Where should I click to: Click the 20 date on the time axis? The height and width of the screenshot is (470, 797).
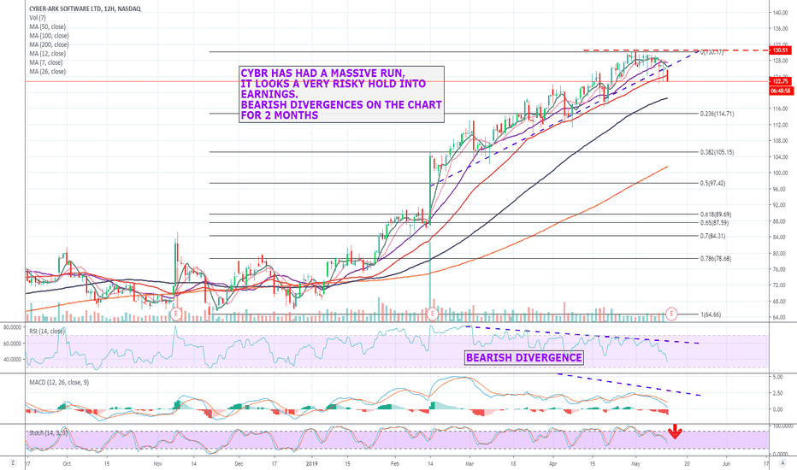coord(687,464)
